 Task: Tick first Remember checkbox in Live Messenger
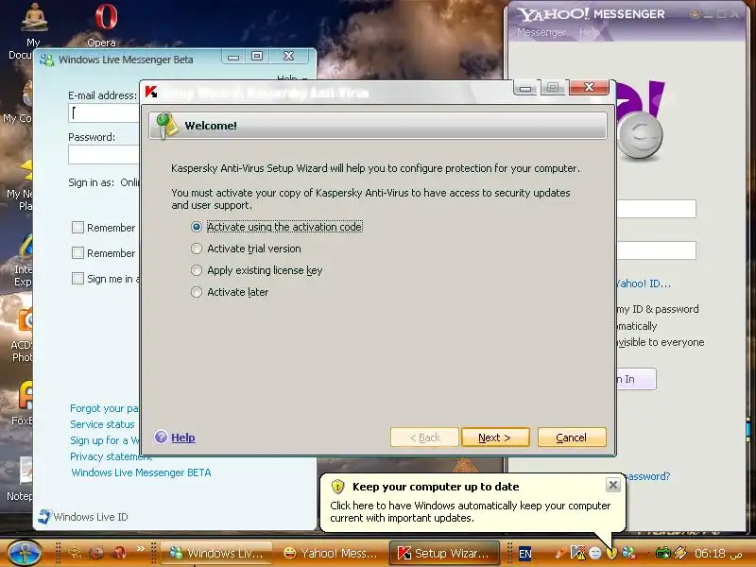(x=77, y=227)
